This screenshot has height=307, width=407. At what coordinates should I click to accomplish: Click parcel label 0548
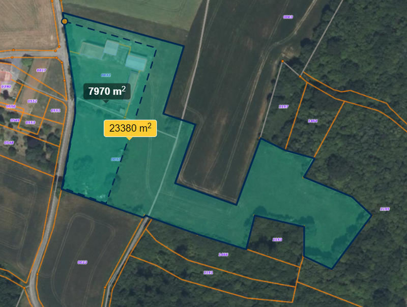pyautogui.click(x=9, y=143)
